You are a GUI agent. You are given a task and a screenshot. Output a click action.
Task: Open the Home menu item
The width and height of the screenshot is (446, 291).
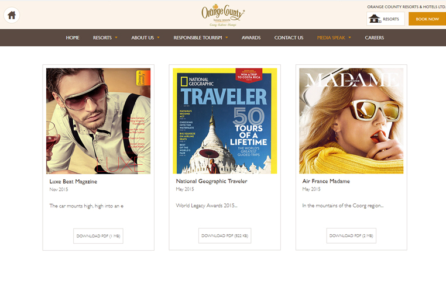coord(73,37)
